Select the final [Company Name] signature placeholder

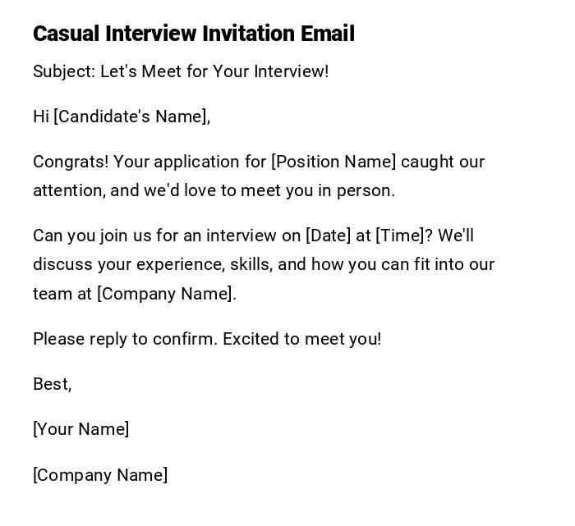tap(100, 475)
